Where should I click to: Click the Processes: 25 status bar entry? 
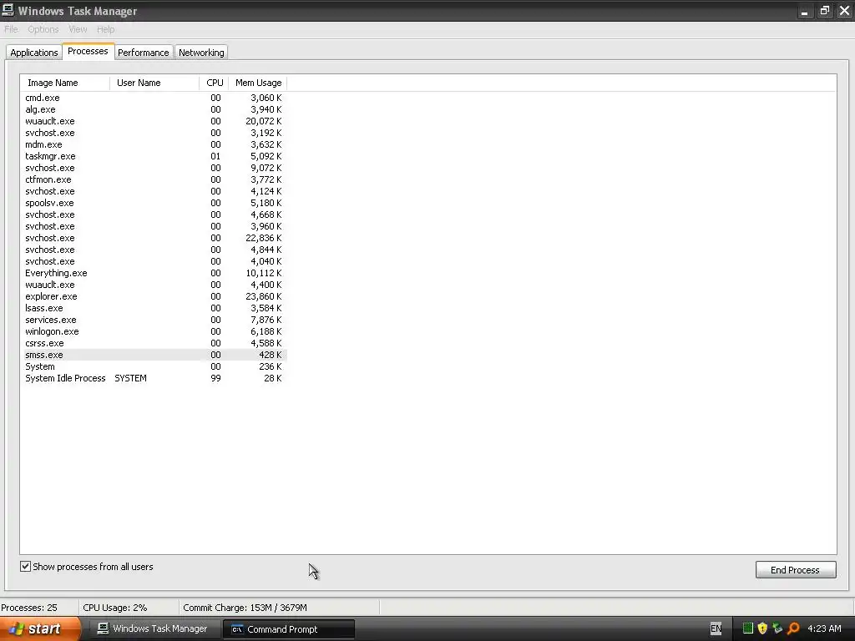(x=29, y=608)
